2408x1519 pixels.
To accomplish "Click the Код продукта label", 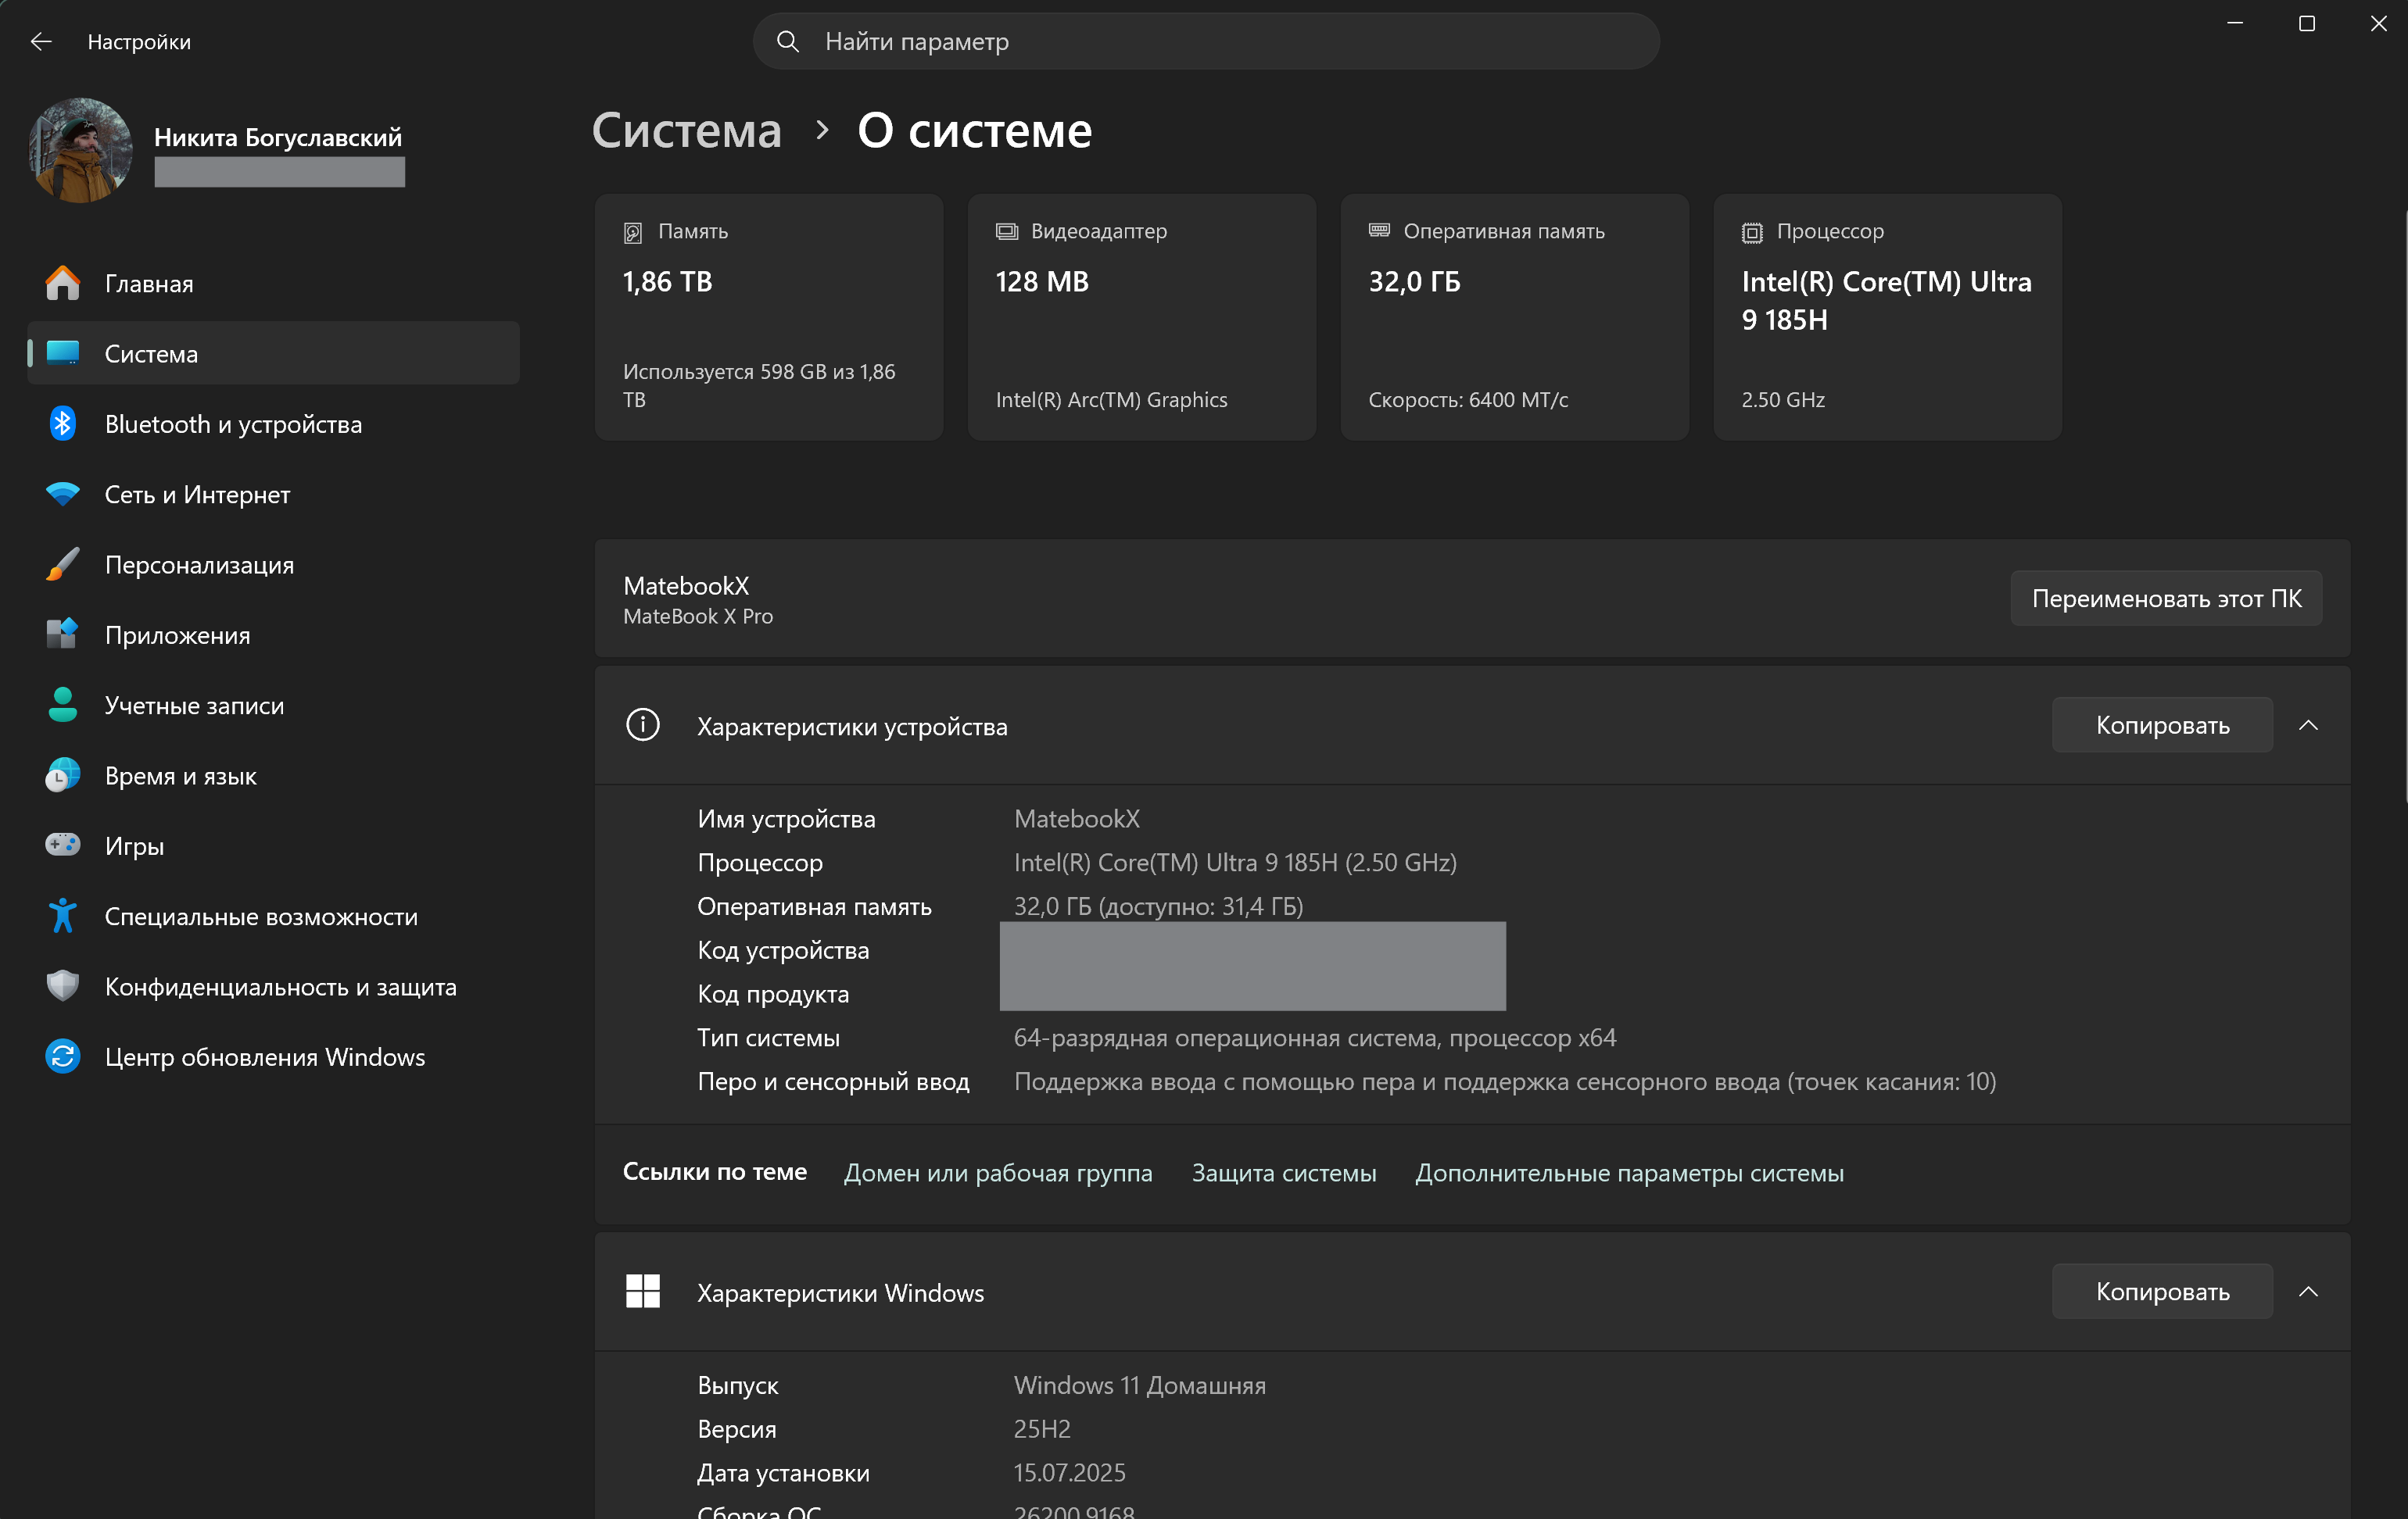I will point(773,995).
